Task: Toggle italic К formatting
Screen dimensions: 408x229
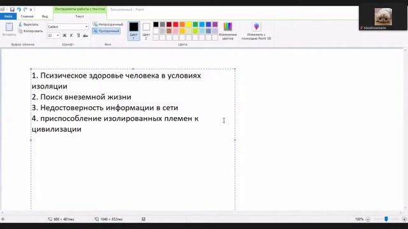Action: pos(71,36)
